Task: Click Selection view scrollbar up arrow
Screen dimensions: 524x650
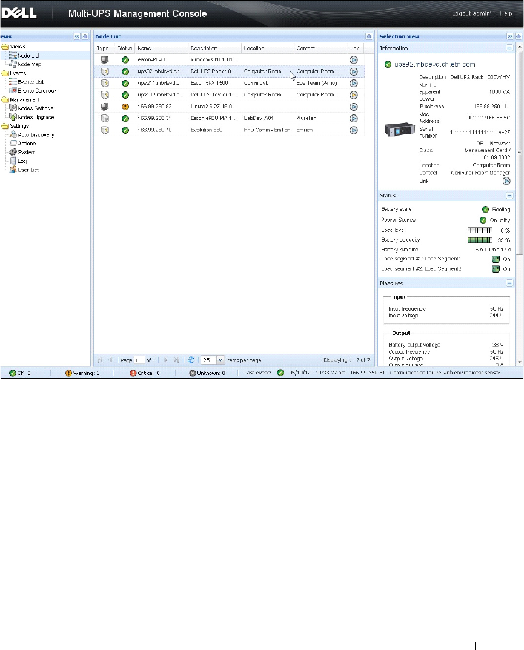Action: (x=519, y=48)
